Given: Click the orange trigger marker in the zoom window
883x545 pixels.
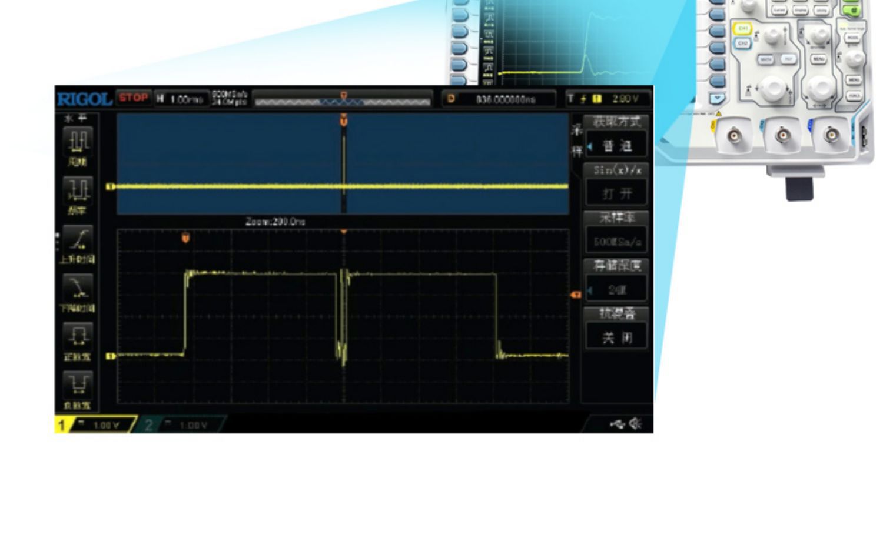Looking at the screenshot, I should click(x=185, y=238).
